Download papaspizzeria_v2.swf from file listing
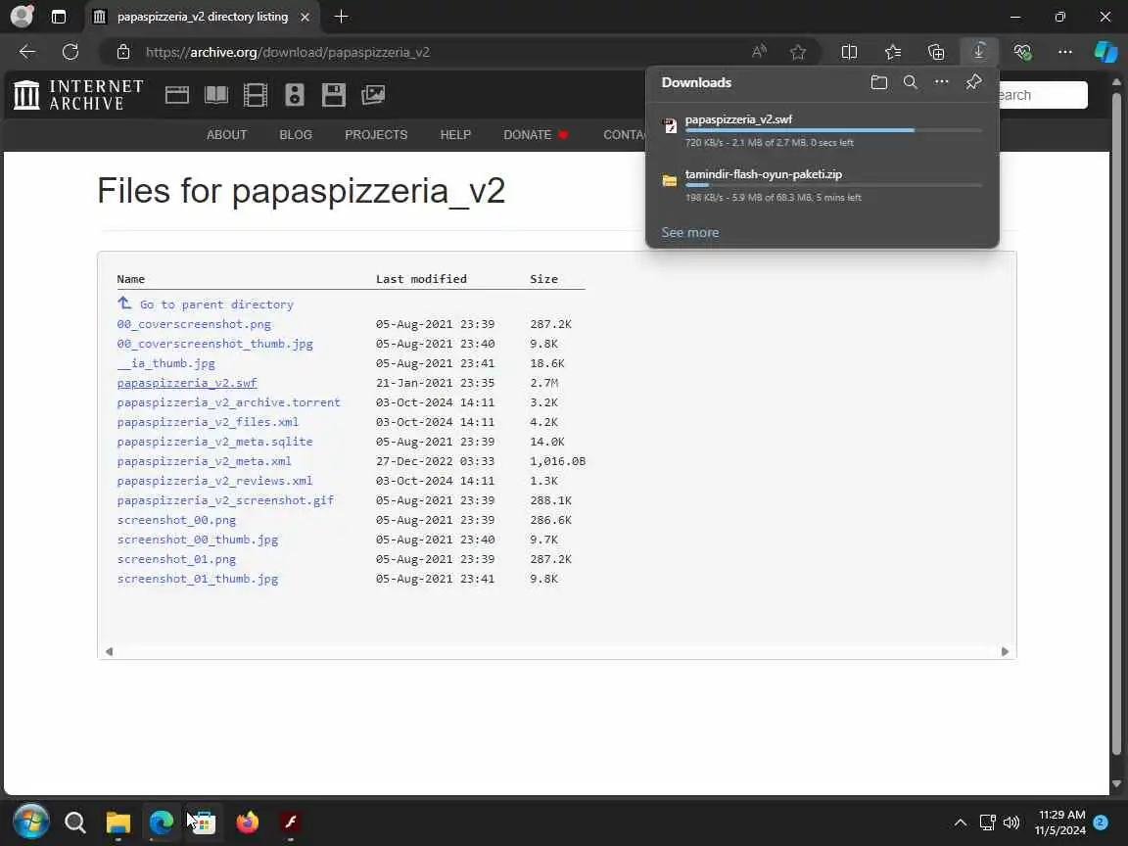Image resolution: width=1128 pixels, height=846 pixels. coord(187,383)
